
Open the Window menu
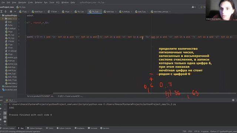(x=65, y=3)
